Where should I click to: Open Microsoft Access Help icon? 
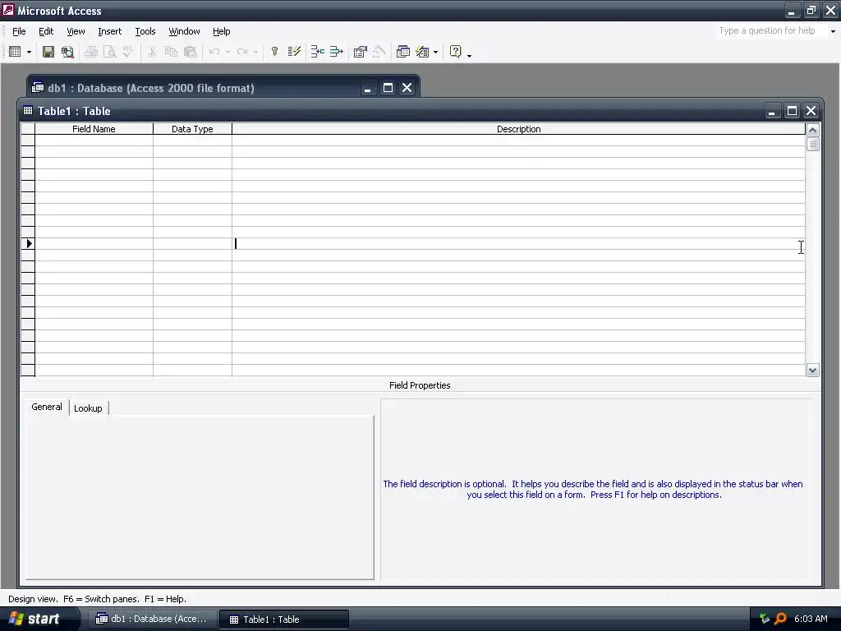(x=455, y=52)
